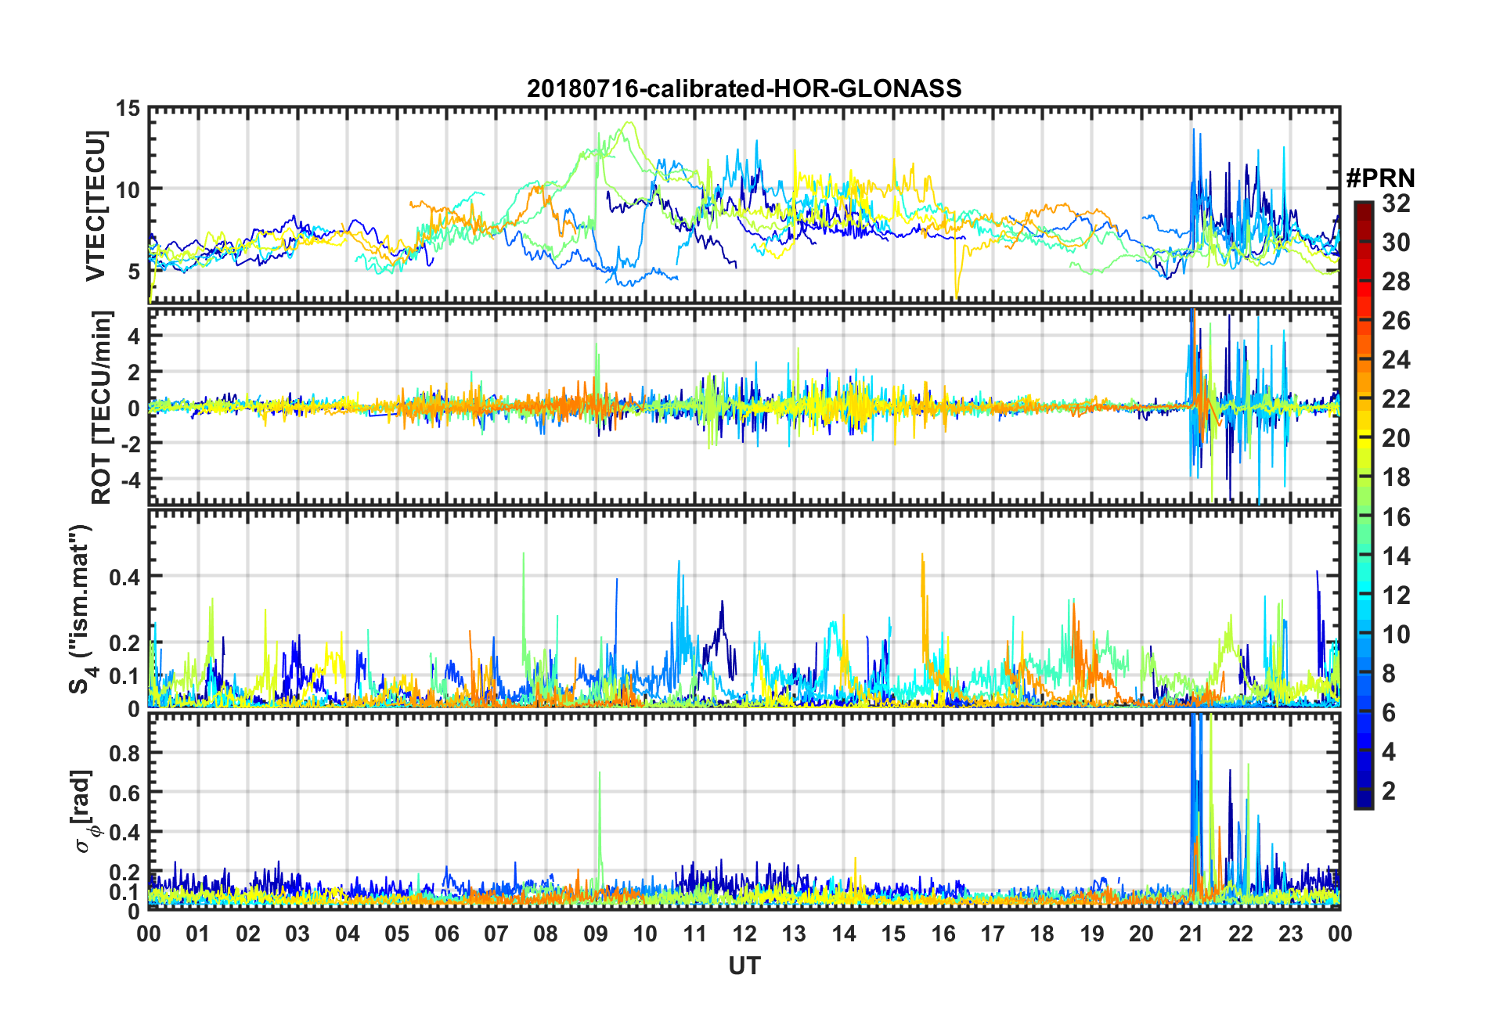Click the sigma-phi [rad] y-axis label
The image size is (1489, 1011).
click(85, 811)
